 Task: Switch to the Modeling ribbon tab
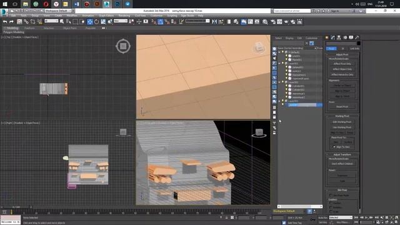tap(12, 28)
